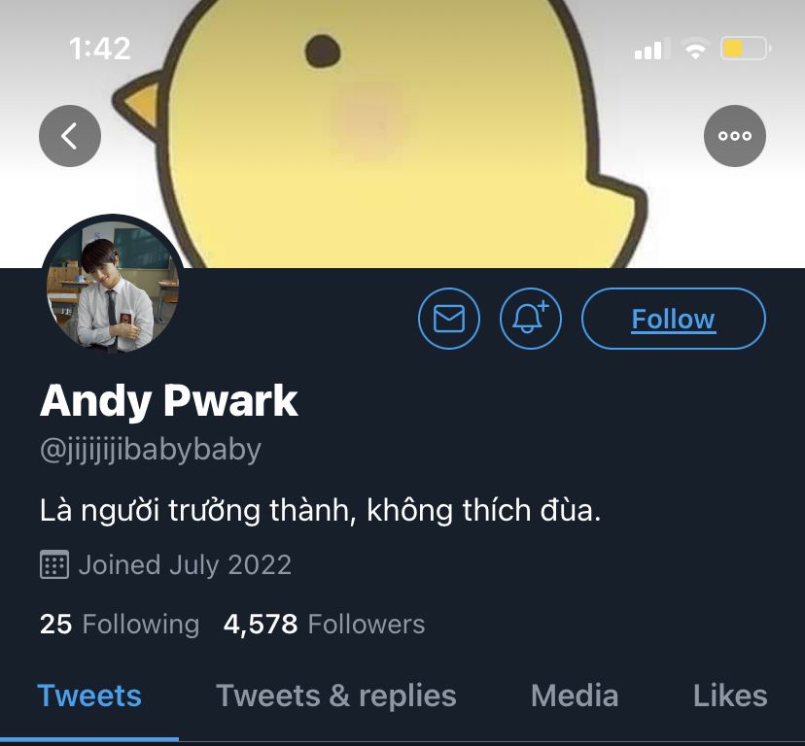Tap the @jijijijibabybaby username handle
This screenshot has width=805, height=746.
pos(151,451)
